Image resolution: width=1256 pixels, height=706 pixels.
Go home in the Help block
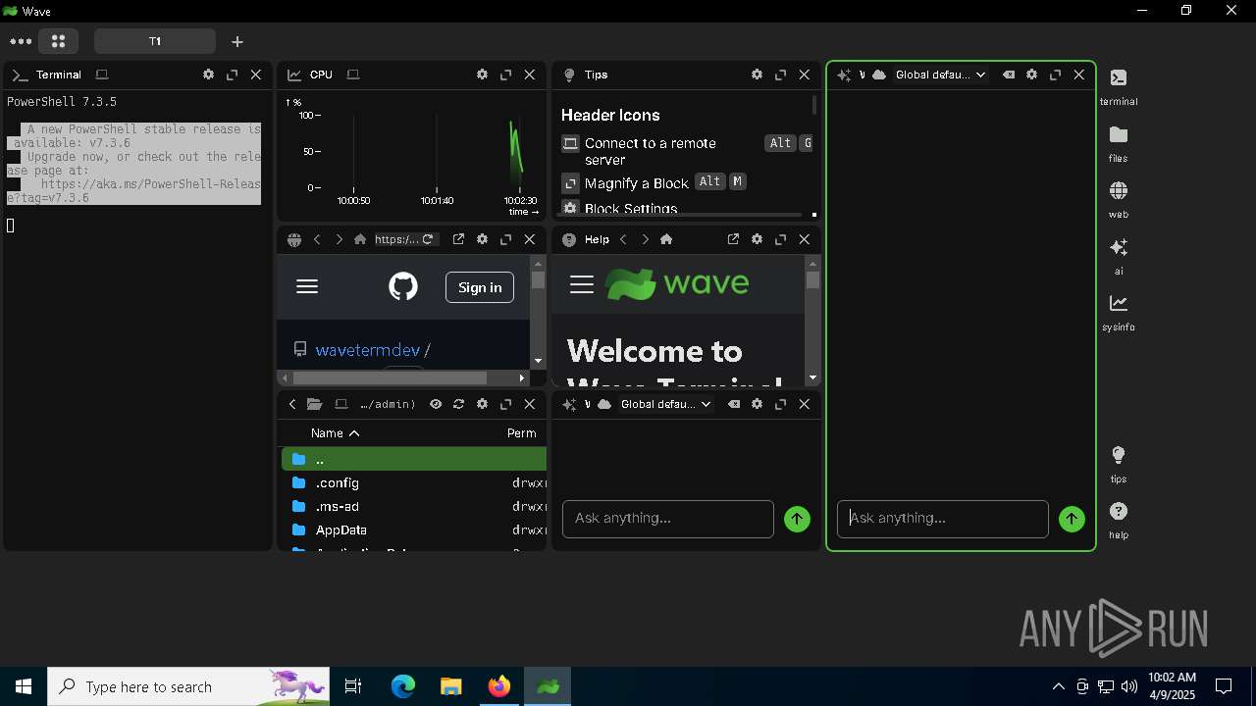tap(666, 239)
